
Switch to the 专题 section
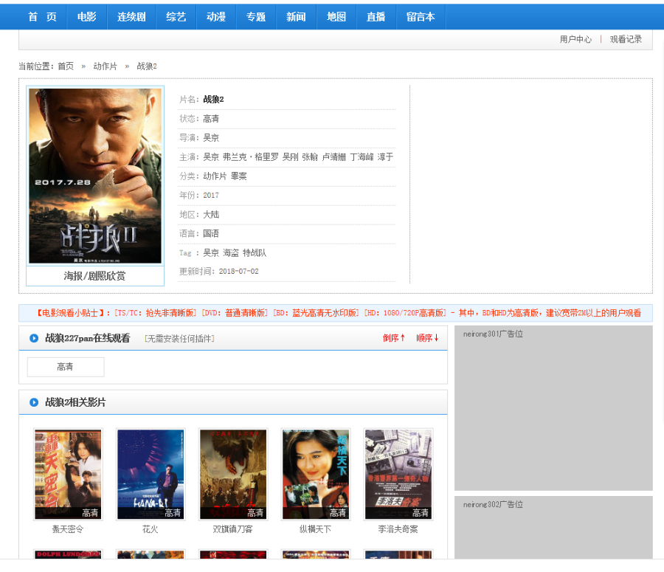[x=256, y=17]
